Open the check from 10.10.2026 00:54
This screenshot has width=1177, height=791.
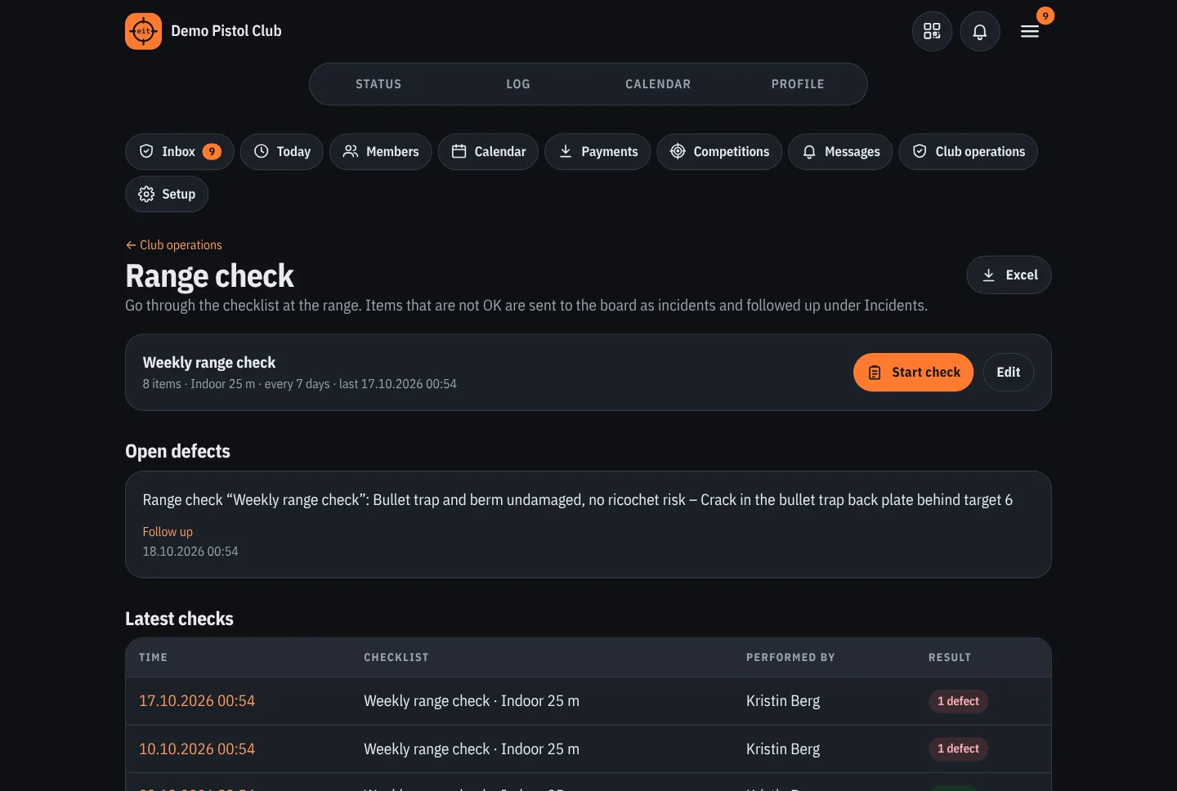(x=197, y=749)
